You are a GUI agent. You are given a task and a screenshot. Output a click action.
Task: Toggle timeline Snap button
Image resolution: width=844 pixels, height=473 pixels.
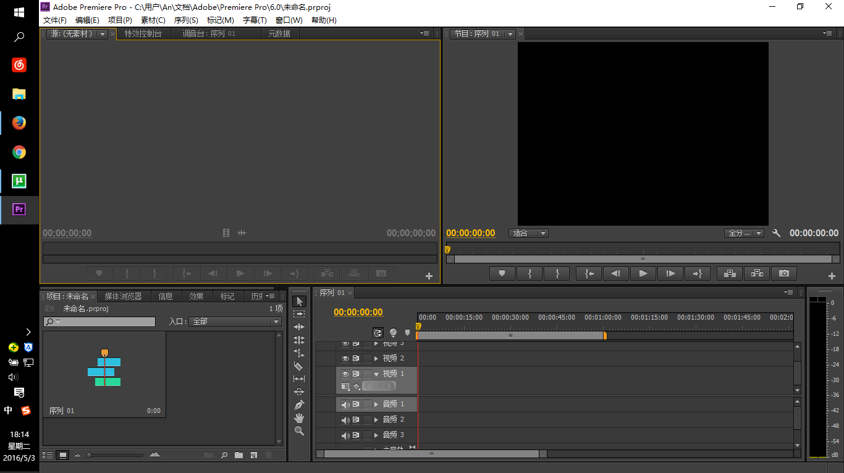pos(378,333)
